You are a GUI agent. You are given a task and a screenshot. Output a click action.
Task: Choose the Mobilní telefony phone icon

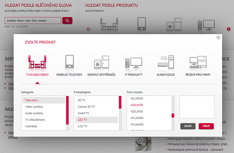69,61
